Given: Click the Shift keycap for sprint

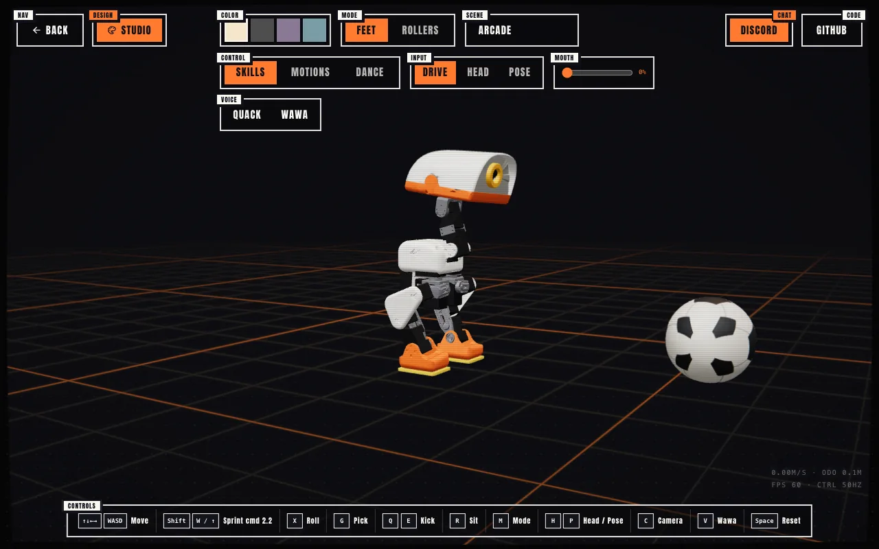Looking at the screenshot, I should click(x=176, y=521).
